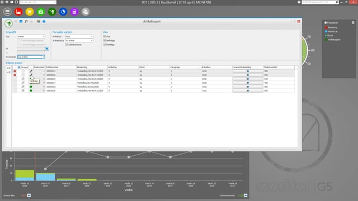The width and height of the screenshot is (358, 201).
Task: Uncheck the Ta med box on row 3
Action: coord(23,79)
